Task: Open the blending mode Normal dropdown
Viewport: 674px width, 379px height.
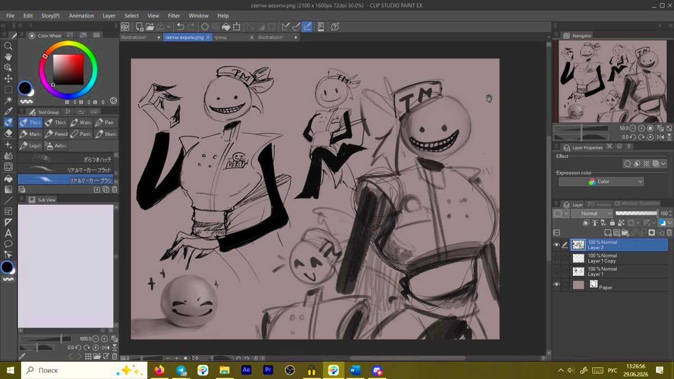Action: pyautogui.click(x=593, y=213)
